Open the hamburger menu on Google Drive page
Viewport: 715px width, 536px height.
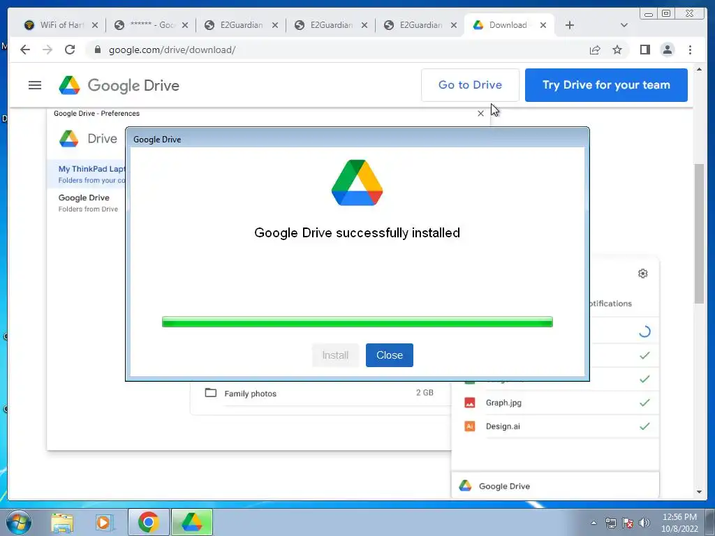(35, 85)
